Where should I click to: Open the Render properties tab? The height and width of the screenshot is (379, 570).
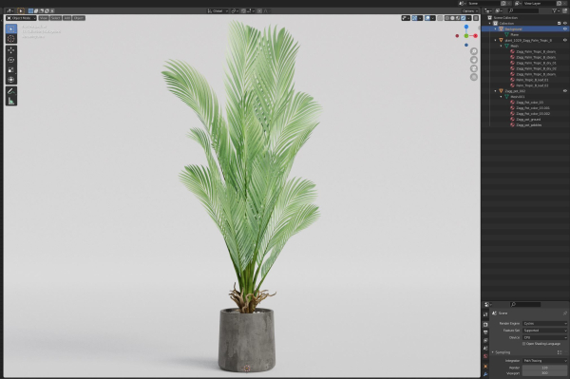pyautogui.click(x=485, y=324)
